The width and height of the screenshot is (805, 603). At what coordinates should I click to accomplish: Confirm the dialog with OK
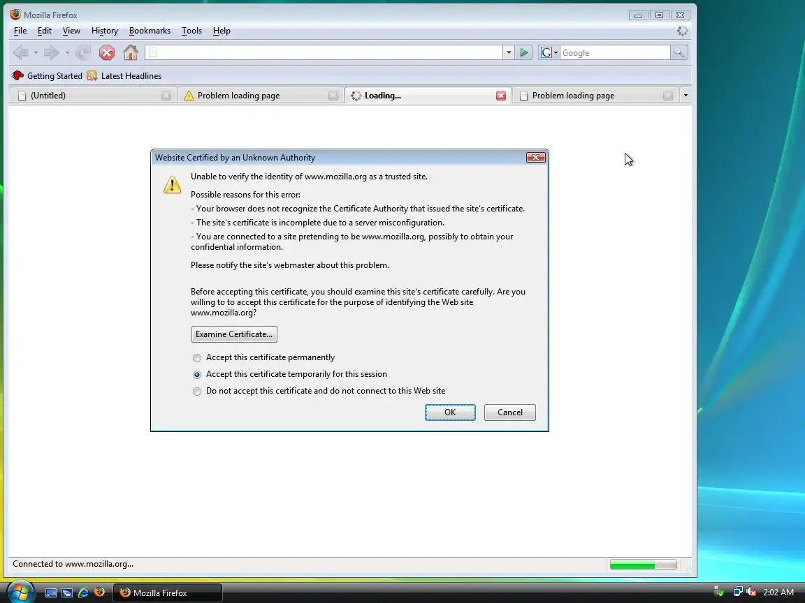[x=450, y=412]
